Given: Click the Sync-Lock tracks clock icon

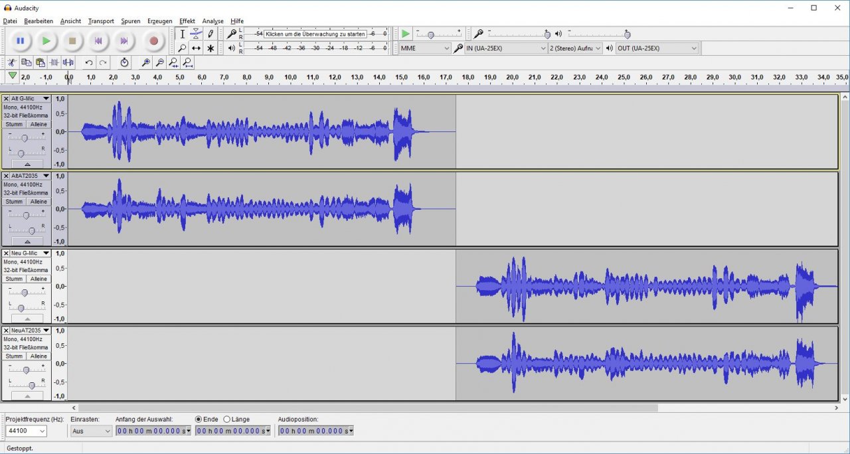Looking at the screenshot, I should pyautogui.click(x=124, y=62).
